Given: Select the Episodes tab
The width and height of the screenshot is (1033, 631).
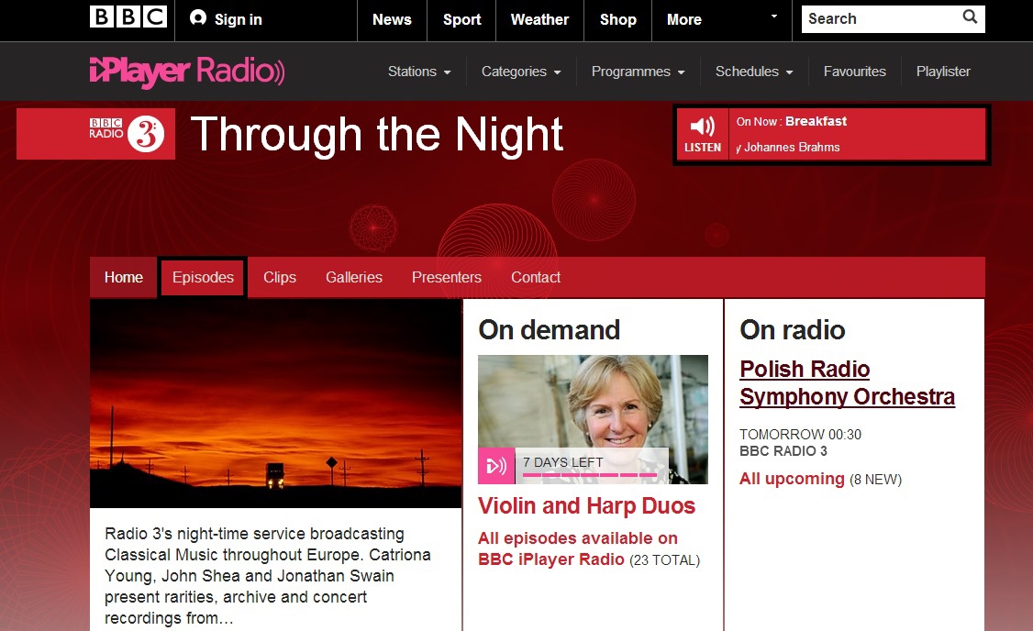Looking at the screenshot, I should (x=203, y=277).
